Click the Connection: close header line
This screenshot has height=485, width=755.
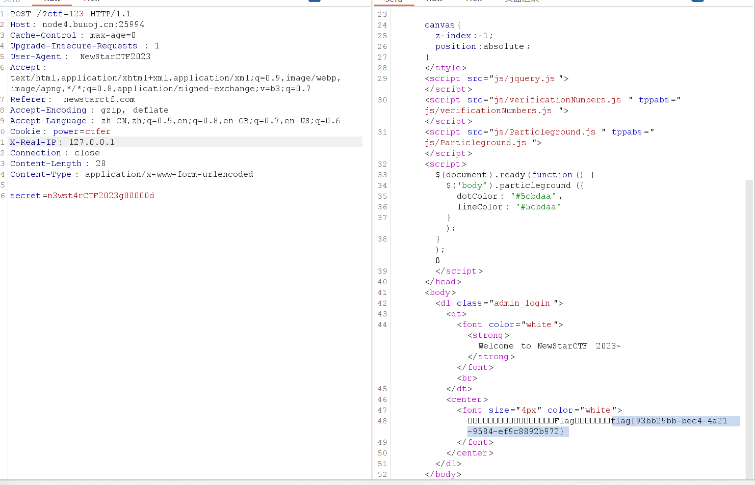(55, 153)
